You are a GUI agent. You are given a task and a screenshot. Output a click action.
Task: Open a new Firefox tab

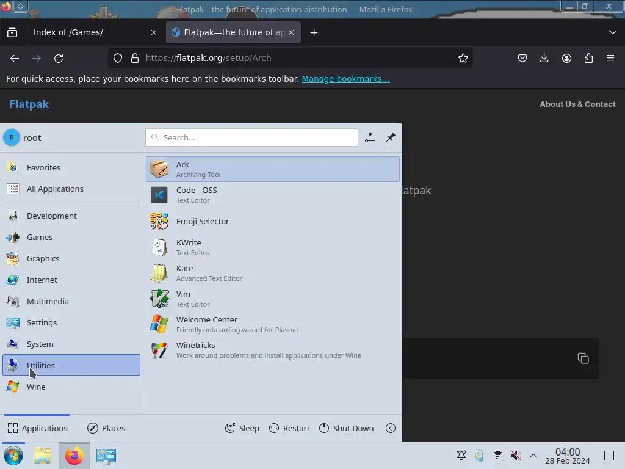314,33
